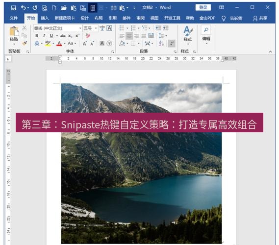Click the 粘贴 paste button
Viewport: 279px width, 245px height.
pos(14,34)
